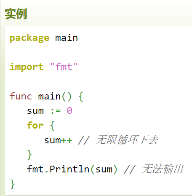192x196 pixels.
Task: Click the 0 numeric literal
Action: tap(69, 110)
